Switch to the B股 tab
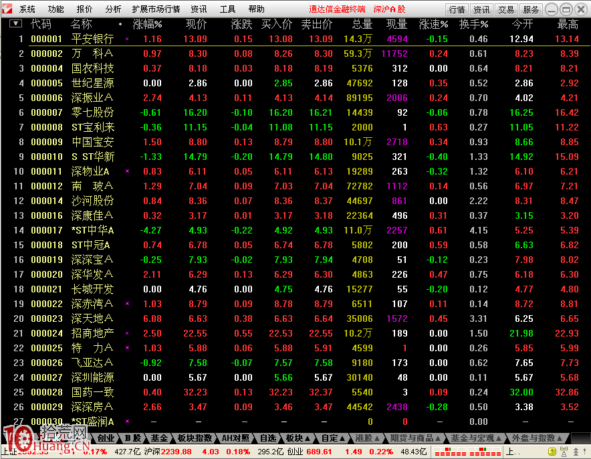This screenshot has width=591, height=459. 133,438
